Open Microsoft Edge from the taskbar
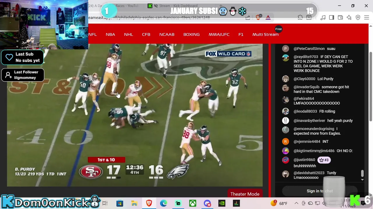 point(163,203)
